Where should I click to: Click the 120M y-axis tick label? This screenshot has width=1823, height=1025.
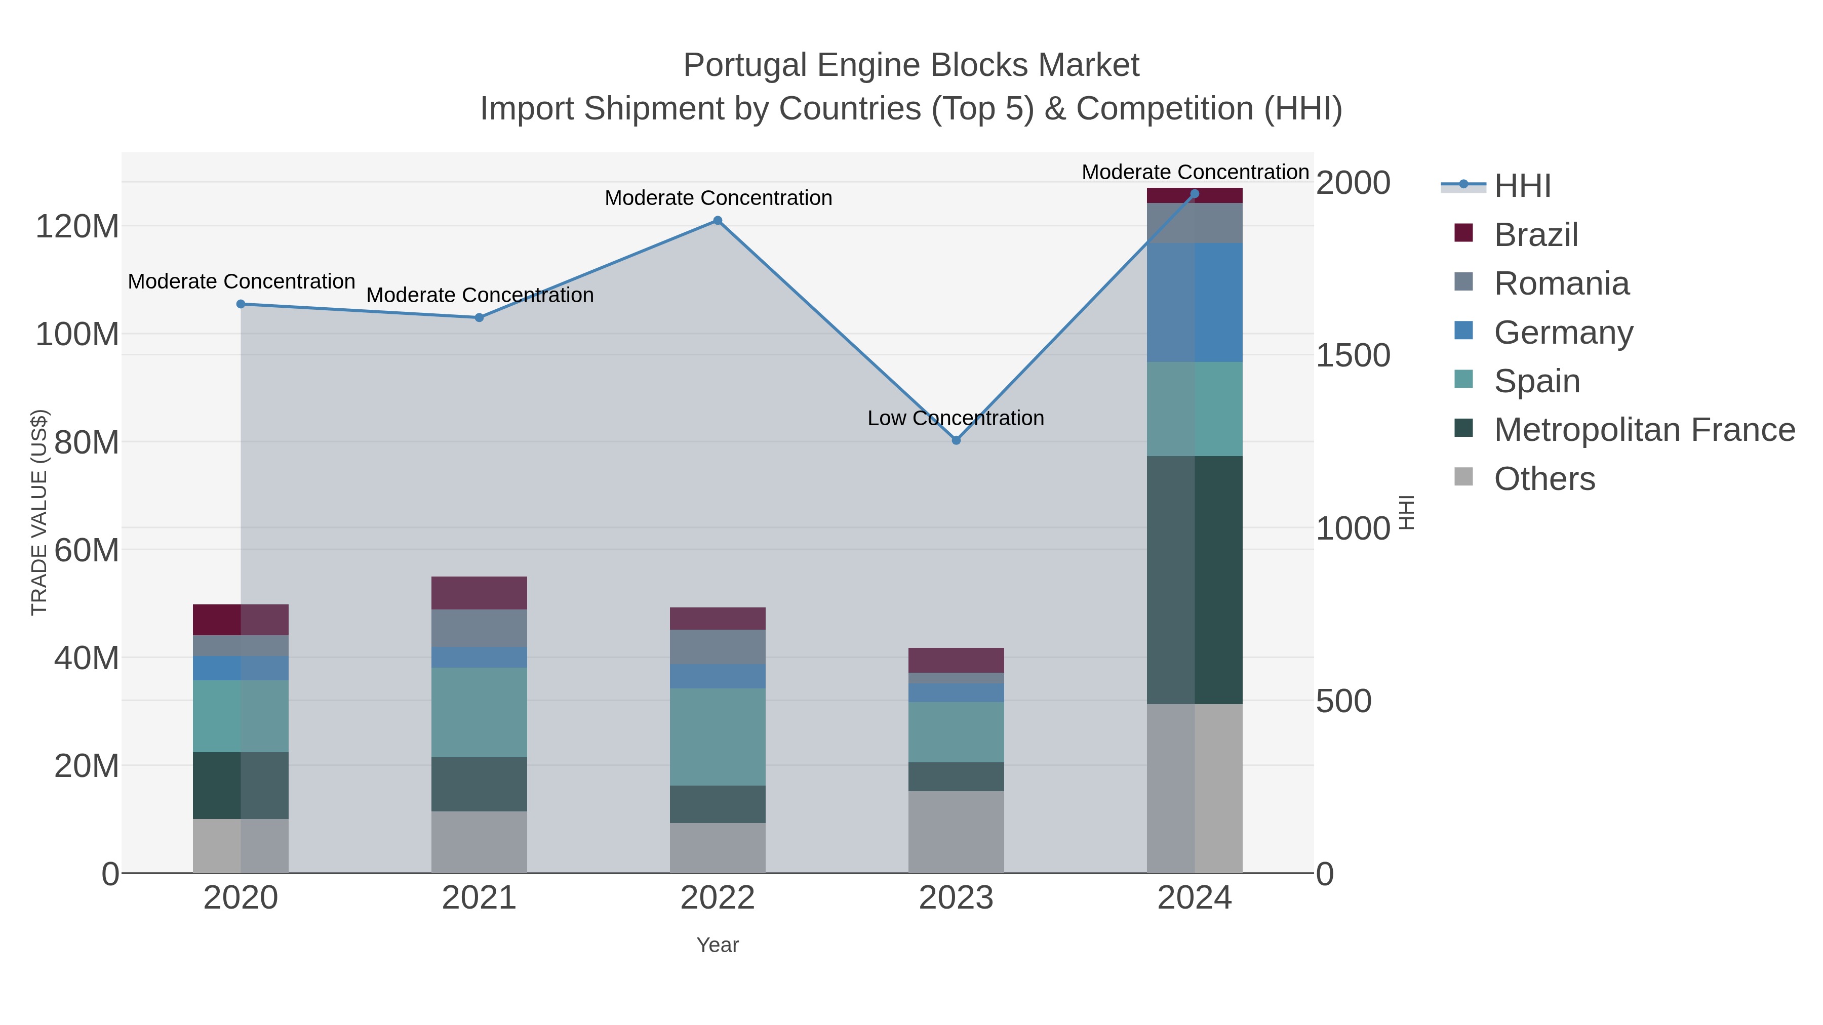pyautogui.click(x=77, y=226)
